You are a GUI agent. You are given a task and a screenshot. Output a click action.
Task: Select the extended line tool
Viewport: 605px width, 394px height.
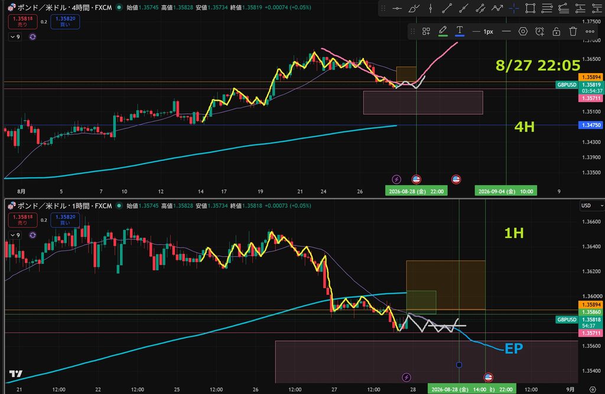464,8
